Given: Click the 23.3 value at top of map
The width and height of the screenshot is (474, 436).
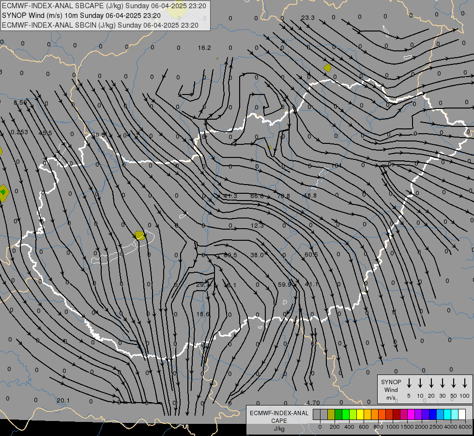Looking at the screenshot, I should [308, 18].
